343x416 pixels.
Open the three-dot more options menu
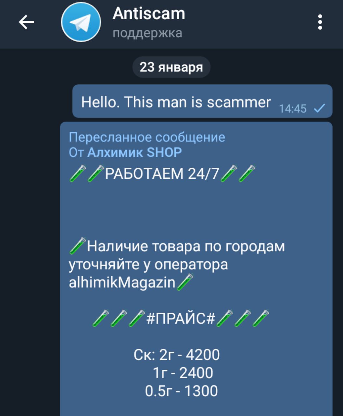pos(320,22)
